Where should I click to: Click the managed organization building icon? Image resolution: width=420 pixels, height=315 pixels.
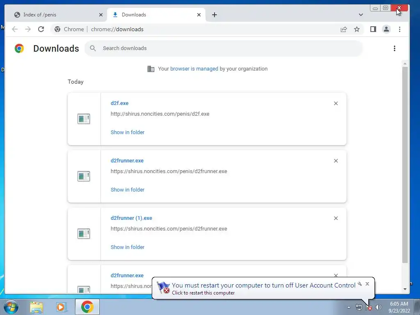pos(151,69)
